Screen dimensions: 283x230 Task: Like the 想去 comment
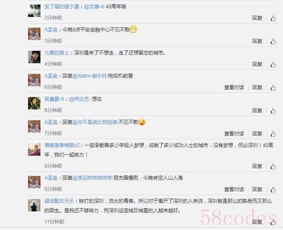273,111
